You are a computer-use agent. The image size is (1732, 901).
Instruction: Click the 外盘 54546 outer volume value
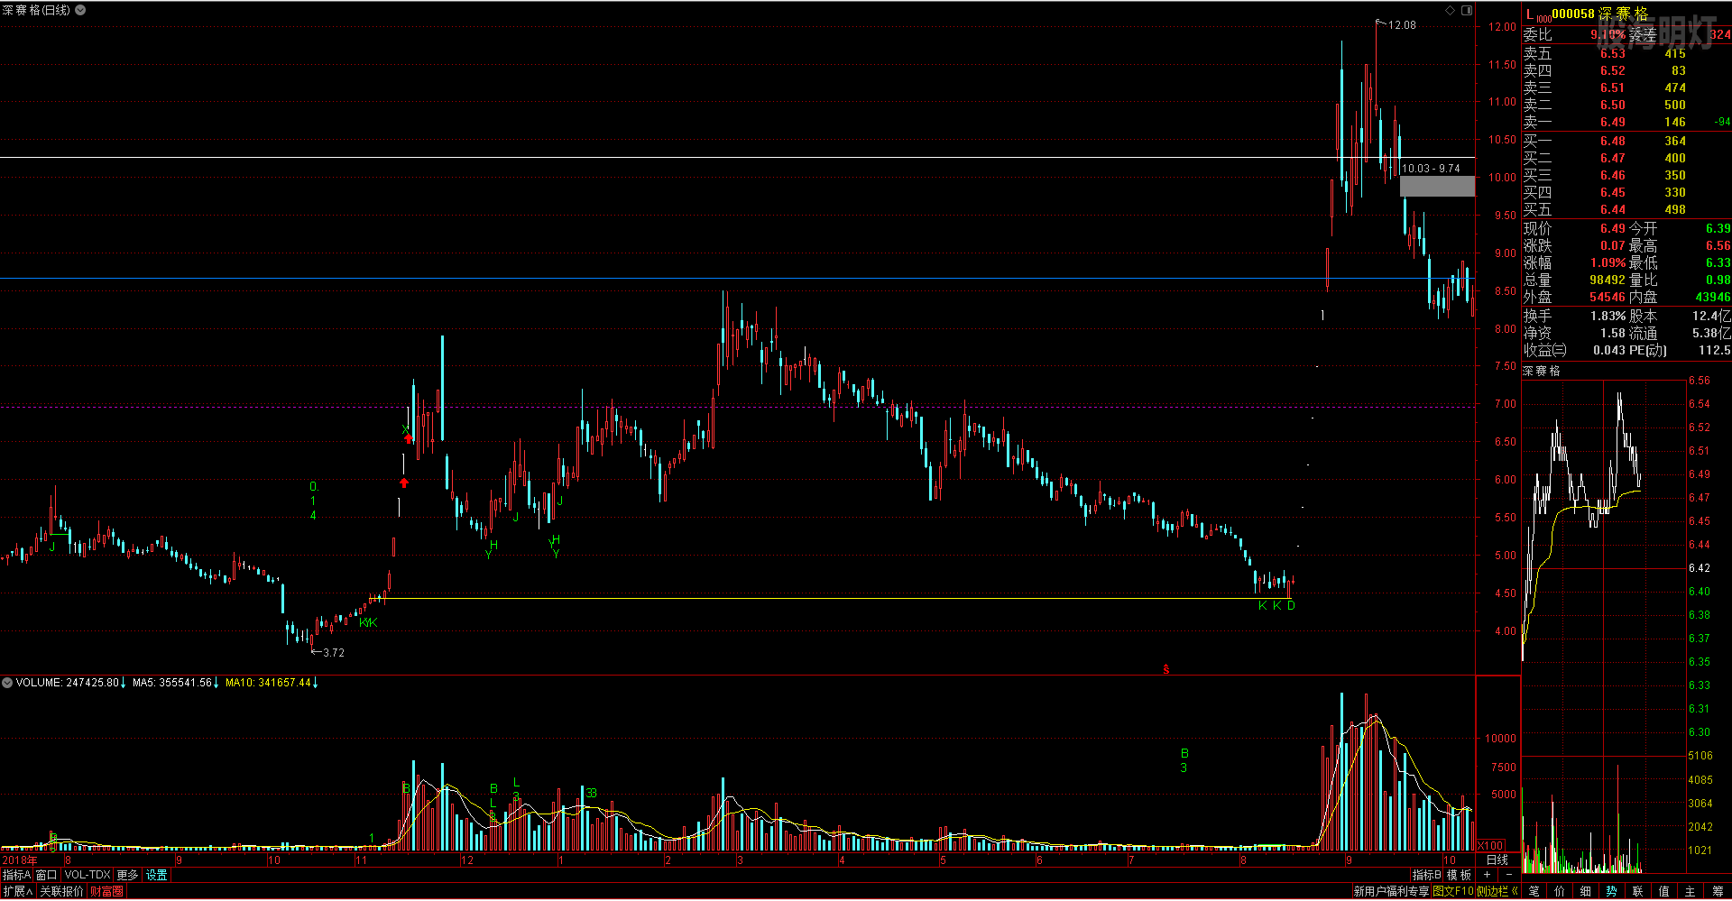coord(1607,297)
